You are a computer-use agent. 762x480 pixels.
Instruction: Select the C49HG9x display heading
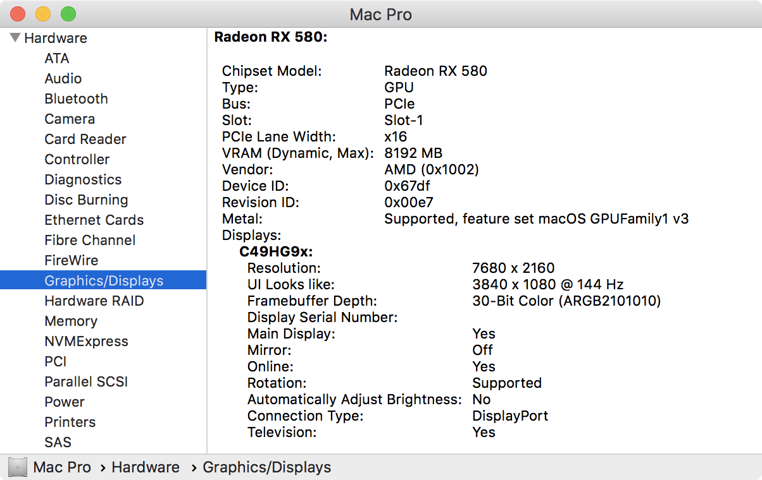(276, 251)
